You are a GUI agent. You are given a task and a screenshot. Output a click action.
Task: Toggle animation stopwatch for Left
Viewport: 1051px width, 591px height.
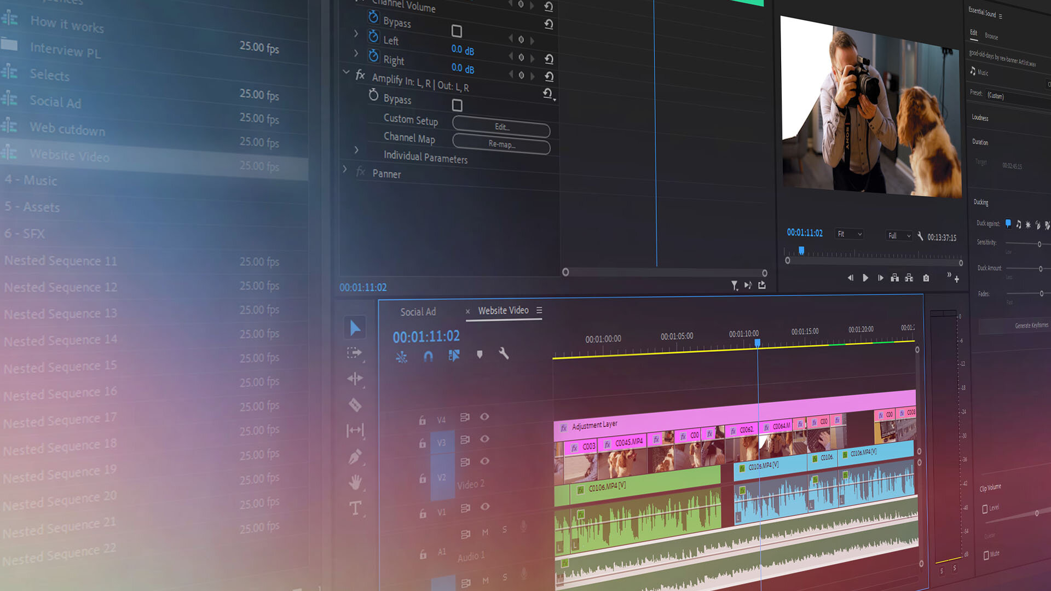pos(373,36)
